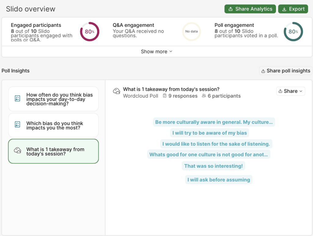Click the Share Analytics button
The image size is (313, 236).
pos(250,9)
